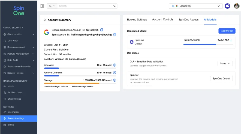Click the Shared drives share icon
This screenshot has height=134, width=241.
click(5, 99)
